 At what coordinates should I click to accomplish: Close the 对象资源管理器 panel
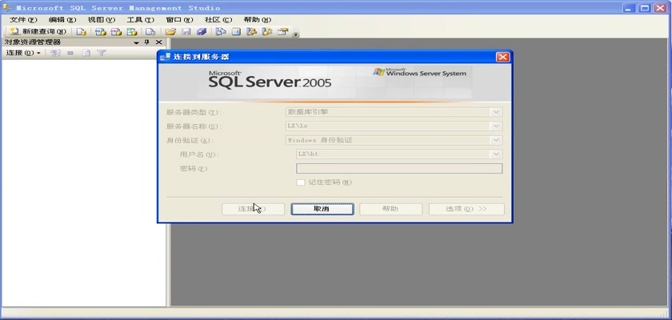click(x=158, y=42)
